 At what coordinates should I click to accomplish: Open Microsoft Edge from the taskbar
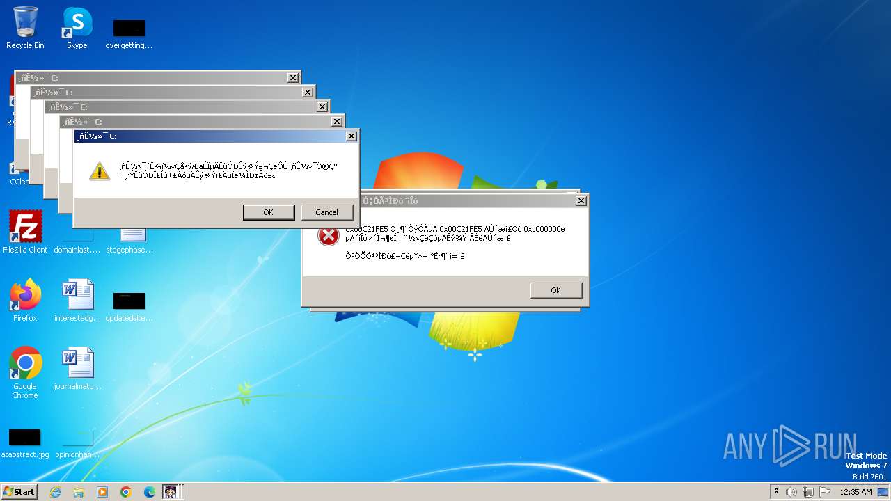point(150,492)
